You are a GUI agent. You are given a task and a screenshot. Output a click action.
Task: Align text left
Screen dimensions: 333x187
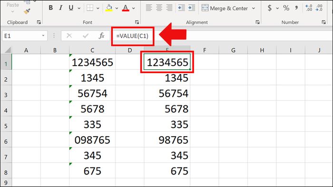[x=149, y=8]
